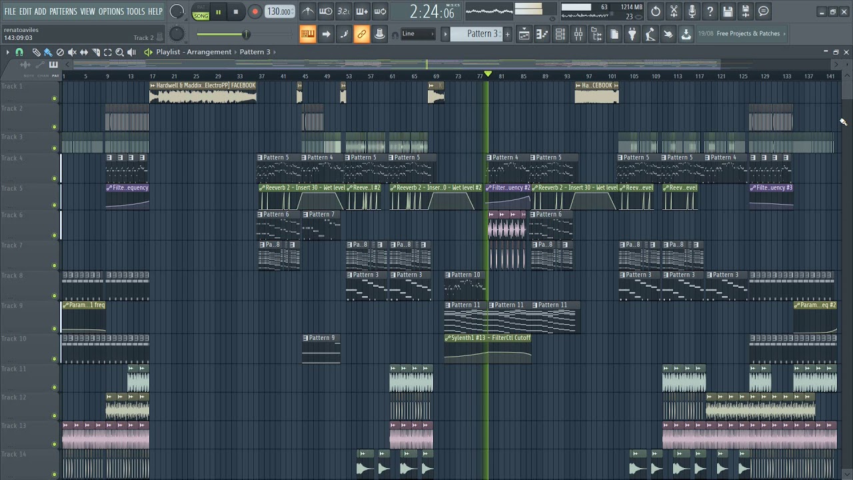Stop playback

coord(236,12)
